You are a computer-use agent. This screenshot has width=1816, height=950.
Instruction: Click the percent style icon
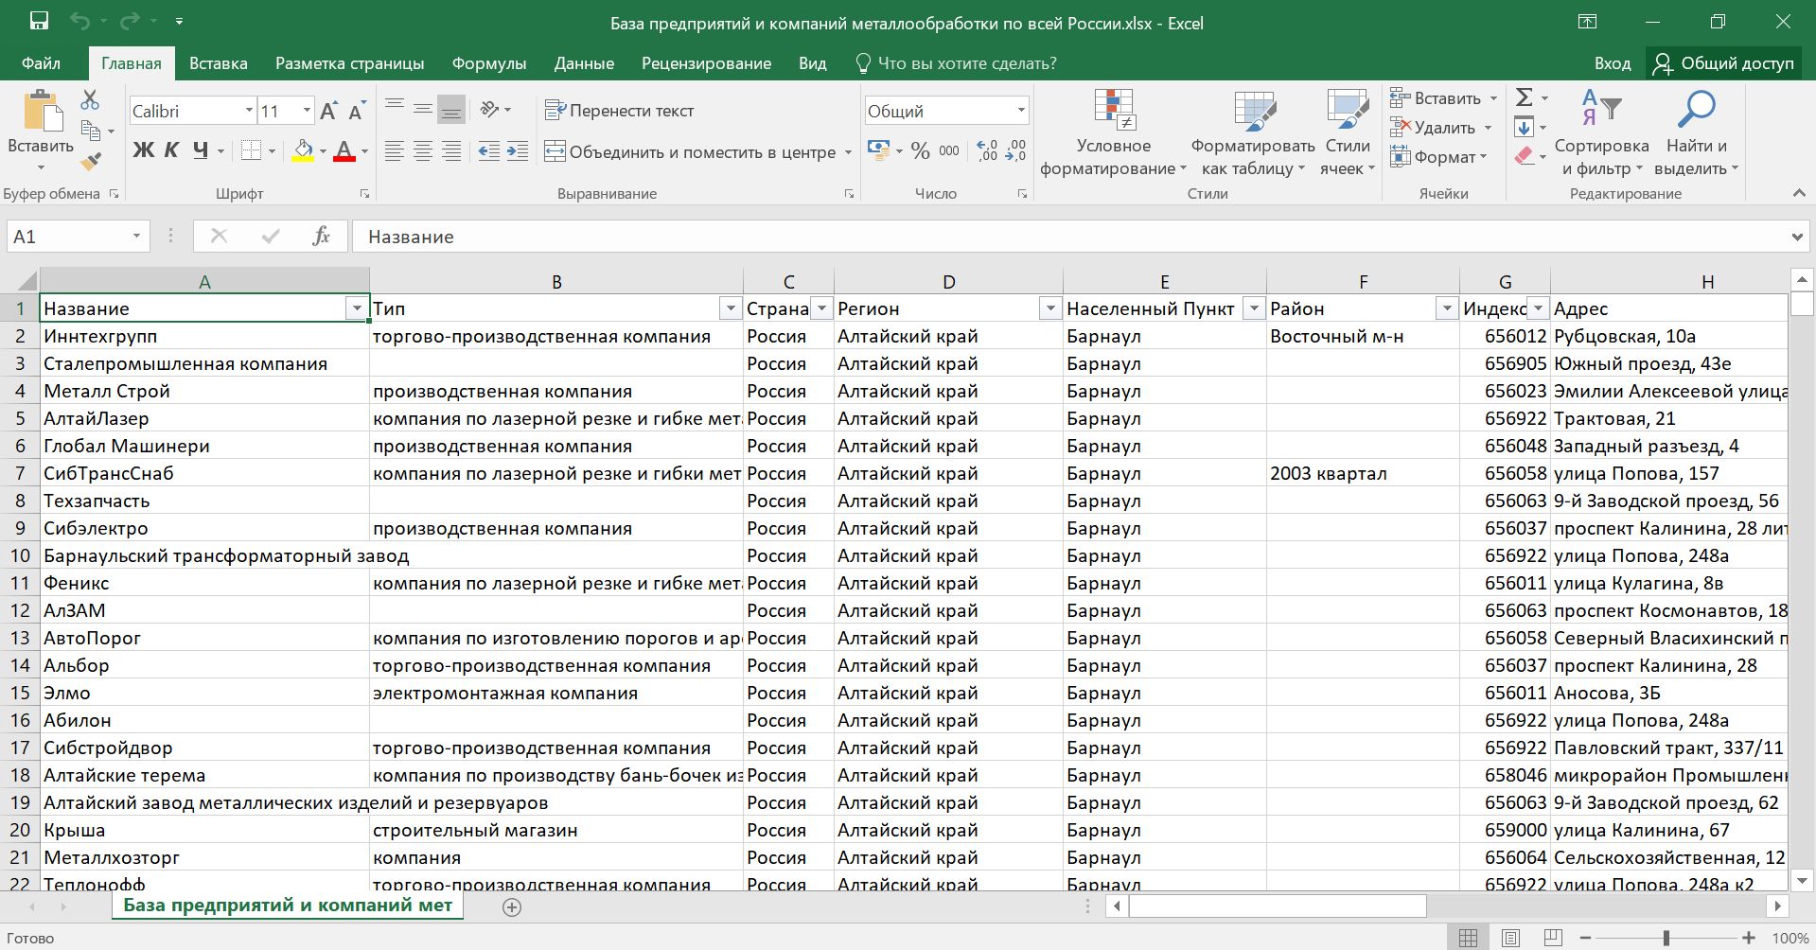pyautogui.click(x=920, y=151)
